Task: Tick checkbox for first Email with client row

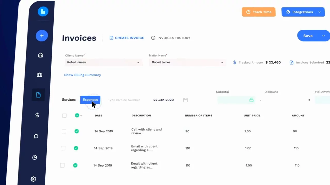Action: click(63, 148)
